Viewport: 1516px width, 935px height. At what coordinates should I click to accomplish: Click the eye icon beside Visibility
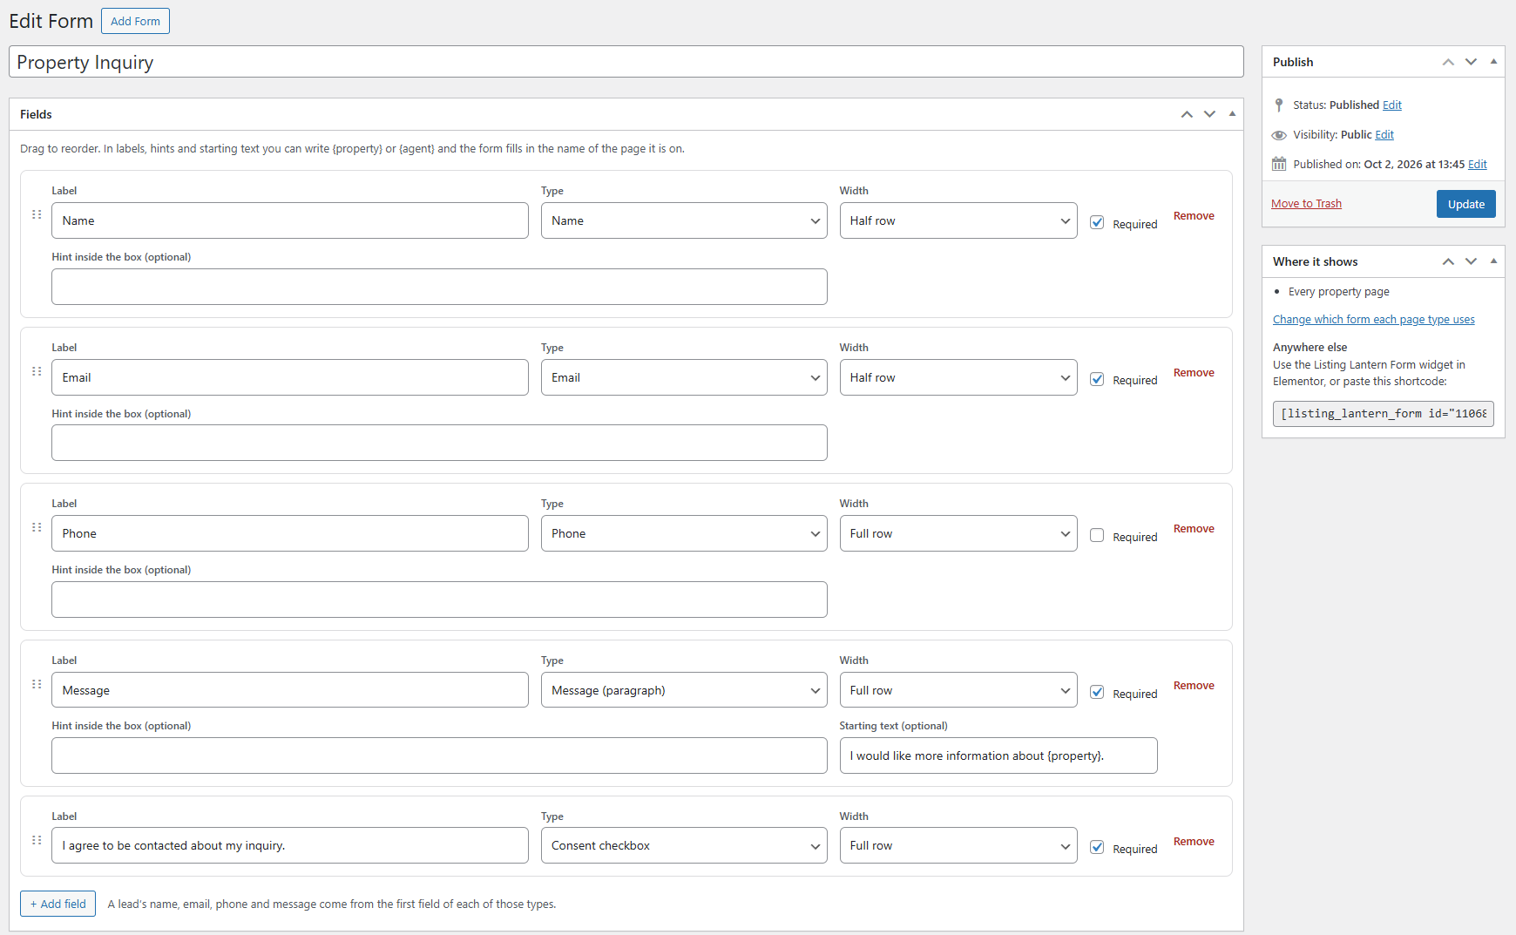tap(1279, 135)
